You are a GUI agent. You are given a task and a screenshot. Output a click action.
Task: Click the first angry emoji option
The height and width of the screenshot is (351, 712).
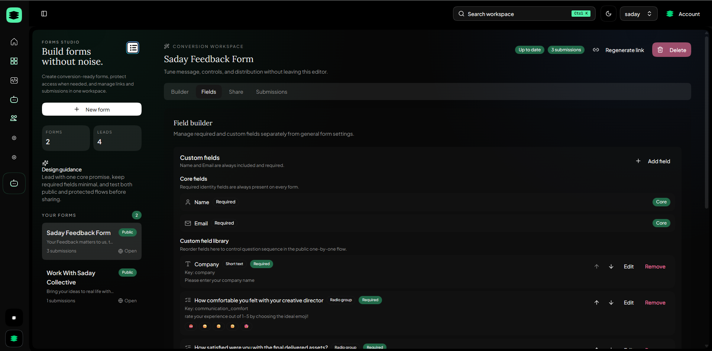pyautogui.click(x=191, y=326)
